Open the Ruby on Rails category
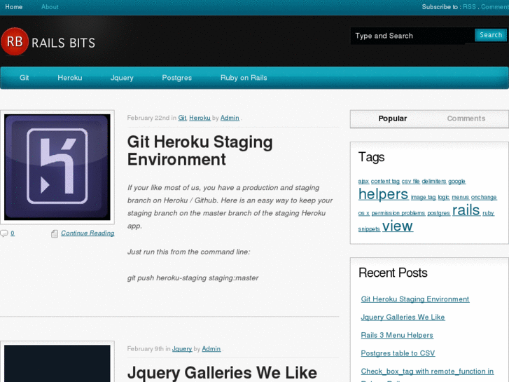 tap(244, 78)
